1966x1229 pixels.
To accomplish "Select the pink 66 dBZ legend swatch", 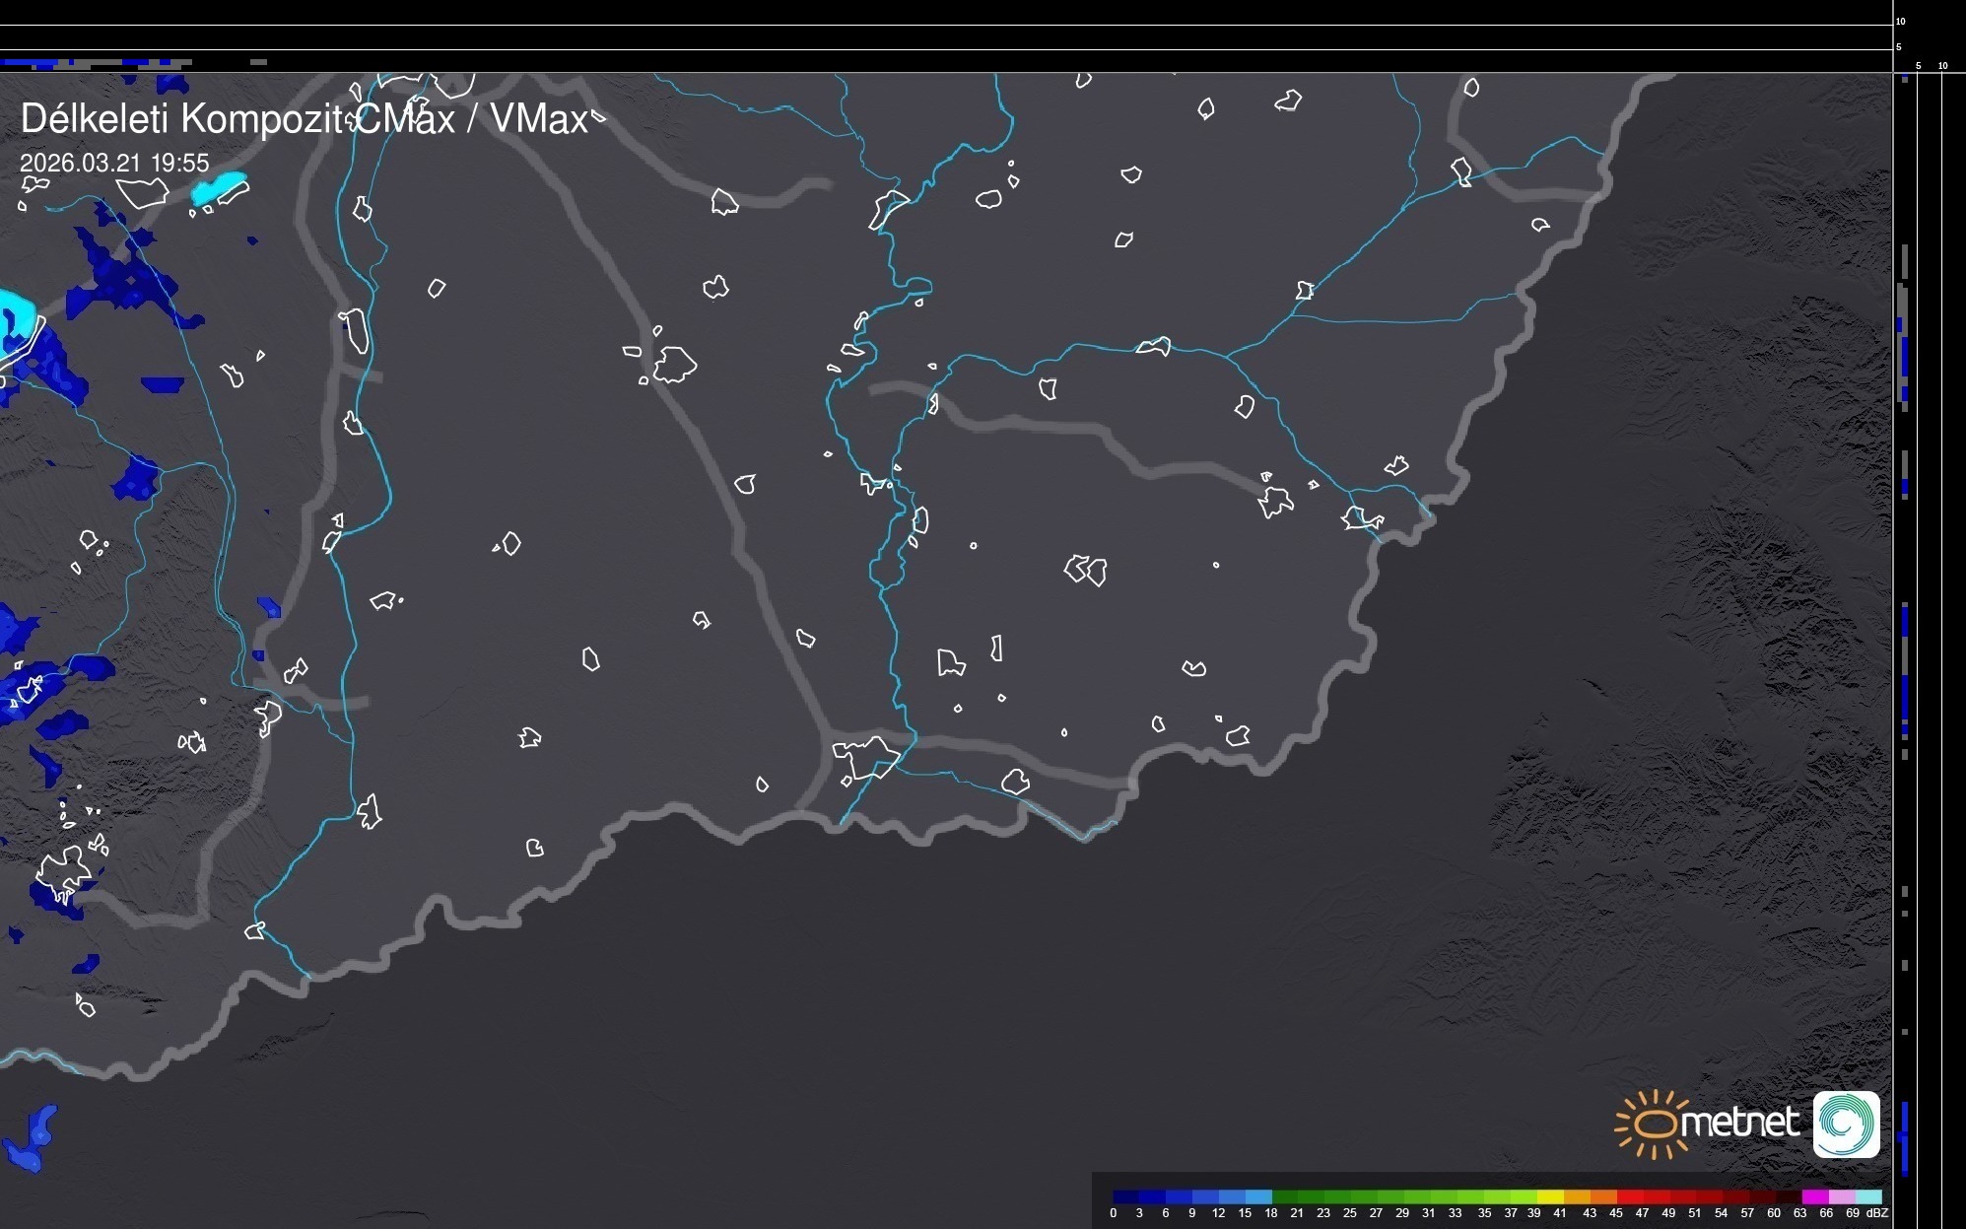I will [1842, 1197].
